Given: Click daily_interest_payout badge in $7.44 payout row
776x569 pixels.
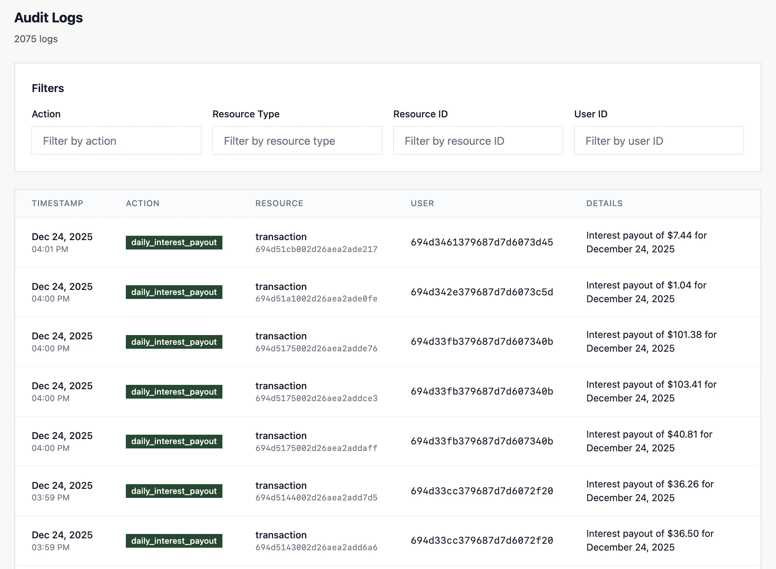Looking at the screenshot, I should pos(174,242).
